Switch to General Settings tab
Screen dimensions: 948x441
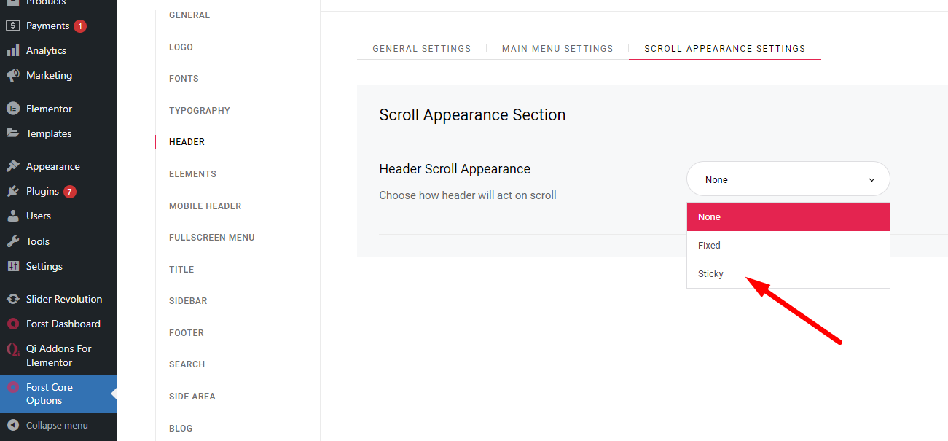[422, 49]
